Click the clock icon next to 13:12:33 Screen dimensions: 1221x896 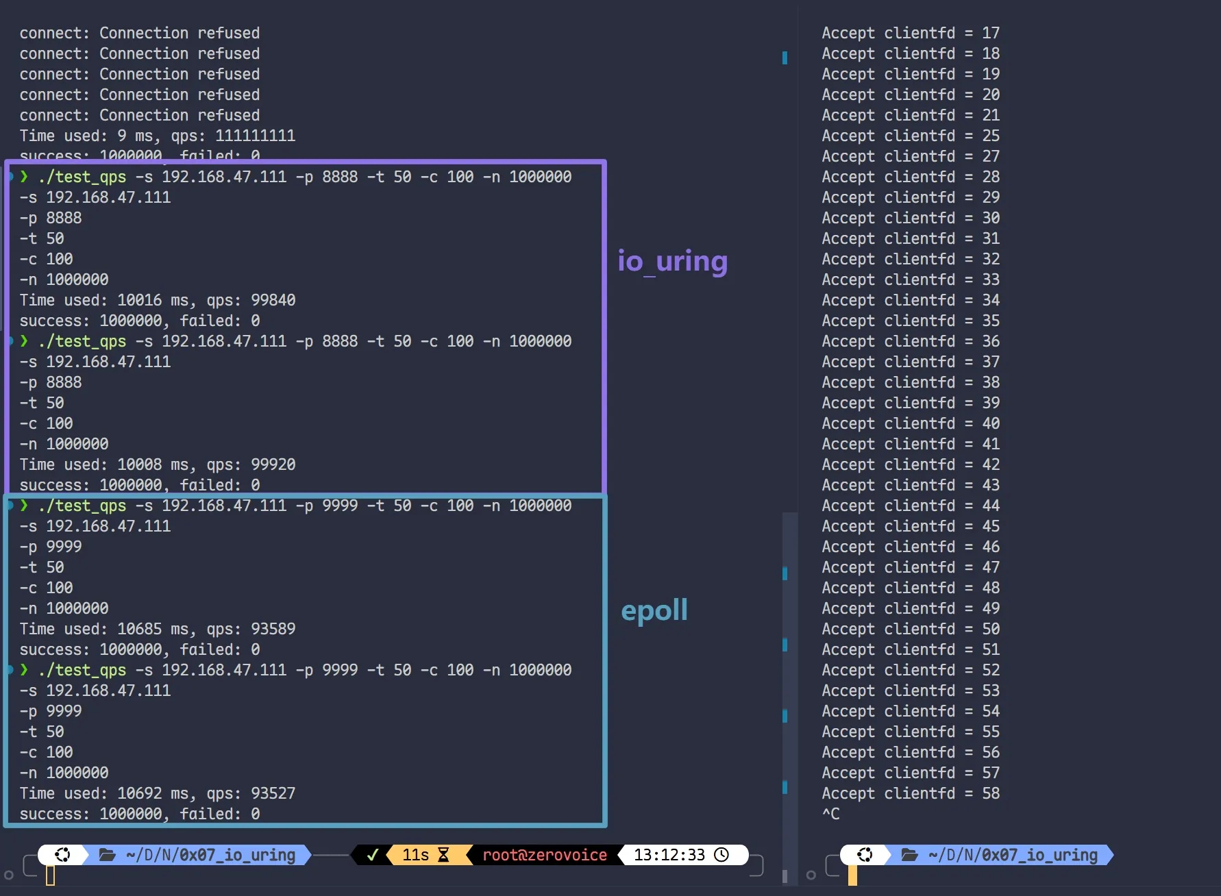coord(721,854)
